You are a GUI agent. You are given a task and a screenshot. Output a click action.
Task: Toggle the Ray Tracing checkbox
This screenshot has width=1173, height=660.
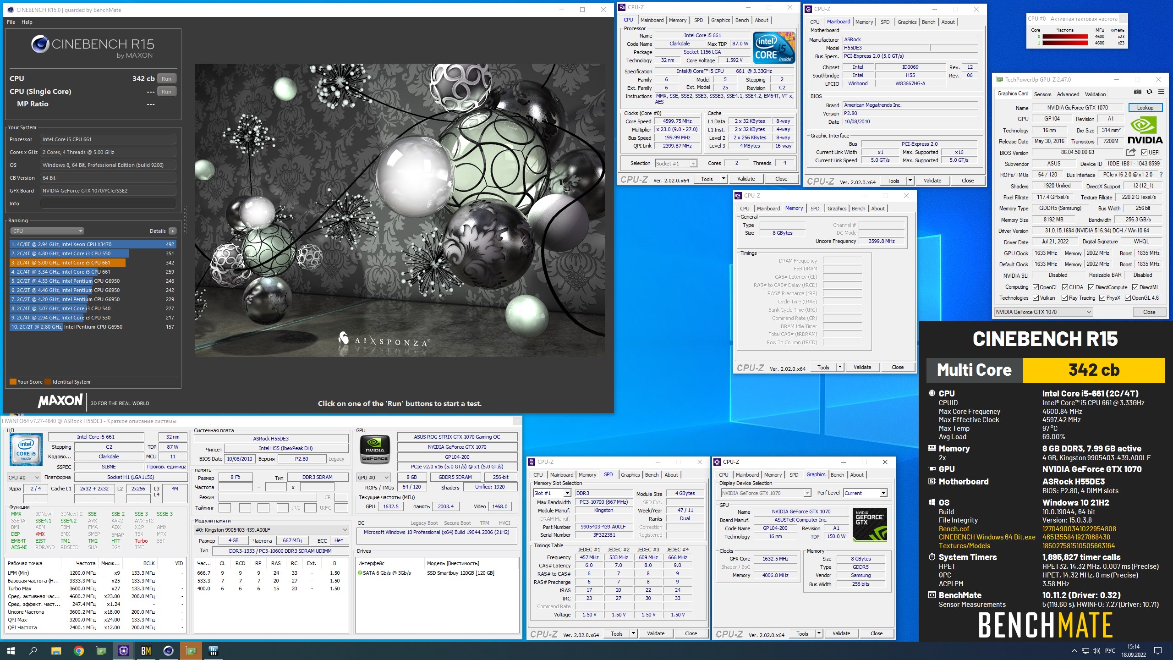(1065, 298)
